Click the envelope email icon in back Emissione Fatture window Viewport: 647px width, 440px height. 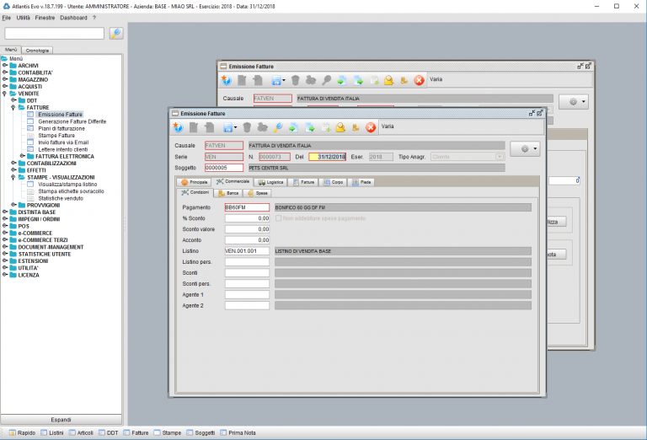click(x=388, y=80)
